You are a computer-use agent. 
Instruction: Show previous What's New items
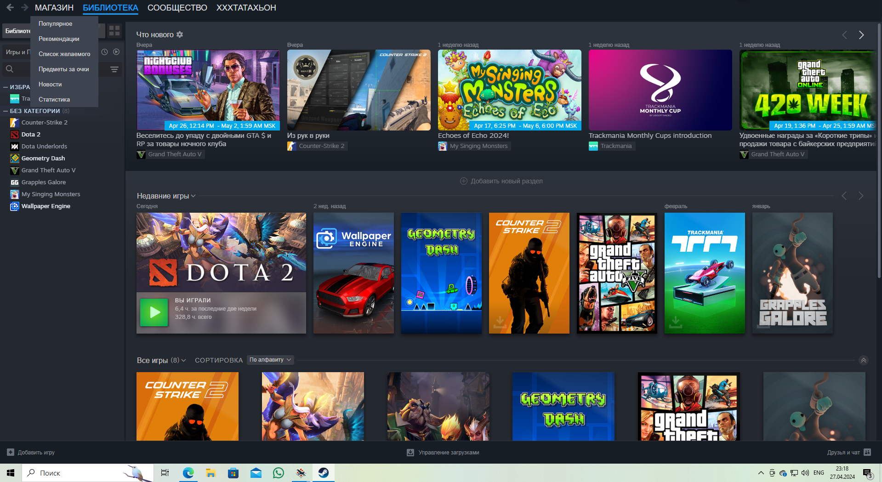pos(844,35)
